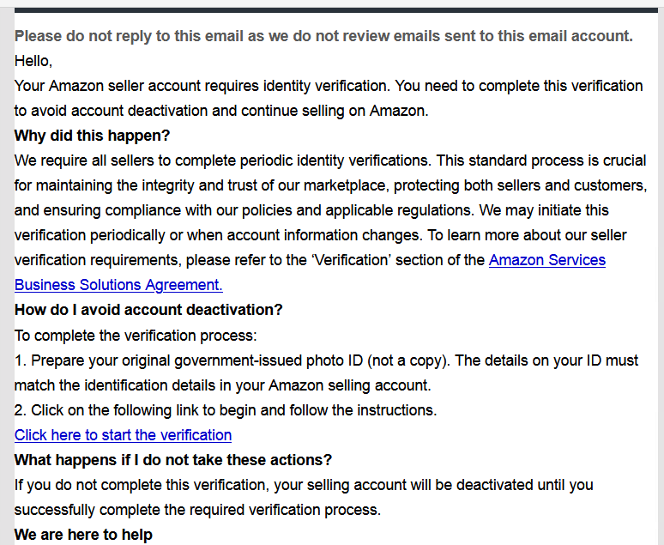Viewport: 664px width, 545px height.
Task: Click step 2 'Click on the following link' text
Action: 226,410
